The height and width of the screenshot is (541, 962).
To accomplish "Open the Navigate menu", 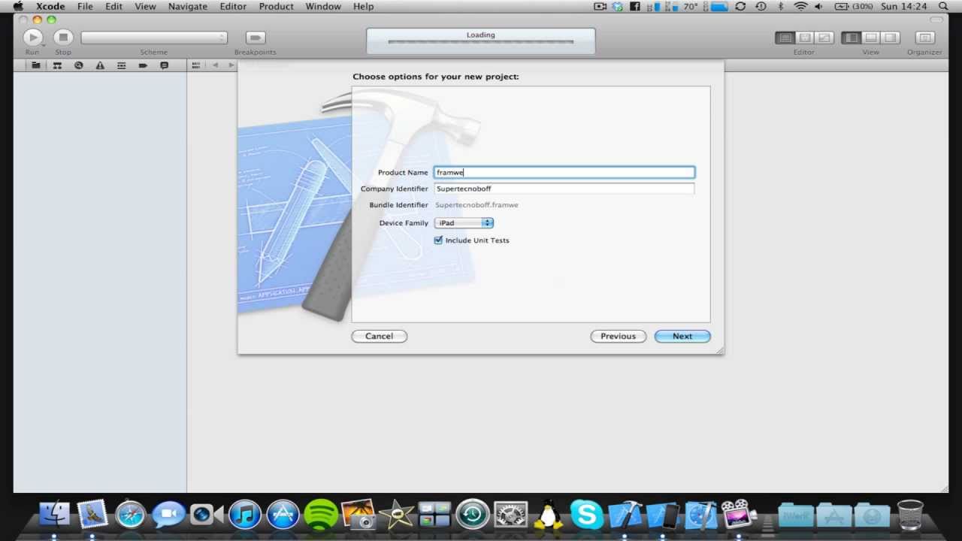I will point(187,6).
